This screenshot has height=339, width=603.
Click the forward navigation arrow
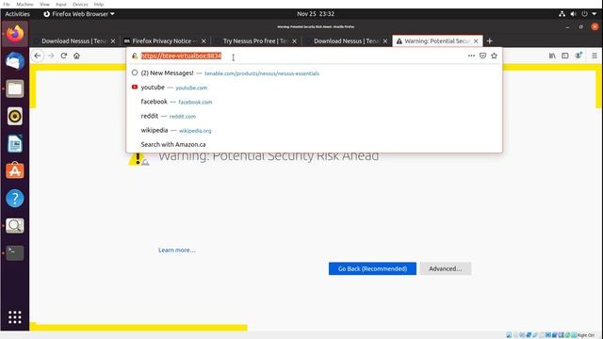click(51, 56)
